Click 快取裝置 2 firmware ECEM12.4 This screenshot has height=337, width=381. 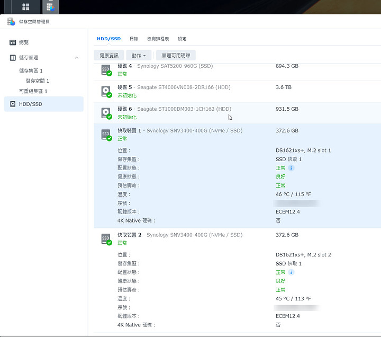[288, 316]
